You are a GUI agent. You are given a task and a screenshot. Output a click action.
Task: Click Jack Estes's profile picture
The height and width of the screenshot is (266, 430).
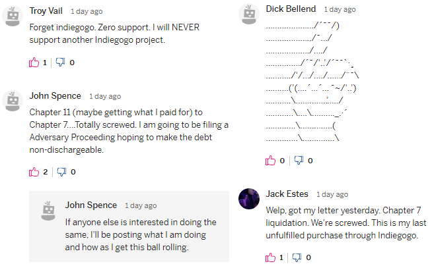coord(249,198)
